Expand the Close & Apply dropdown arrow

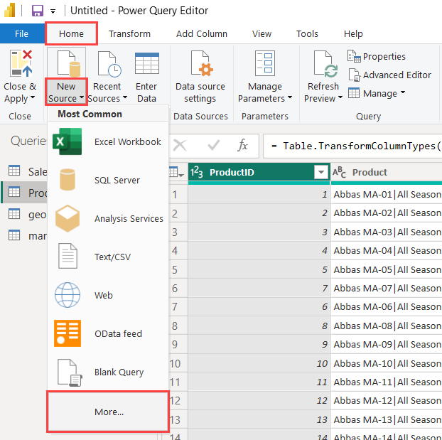pyautogui.click(x=33, y=97)
